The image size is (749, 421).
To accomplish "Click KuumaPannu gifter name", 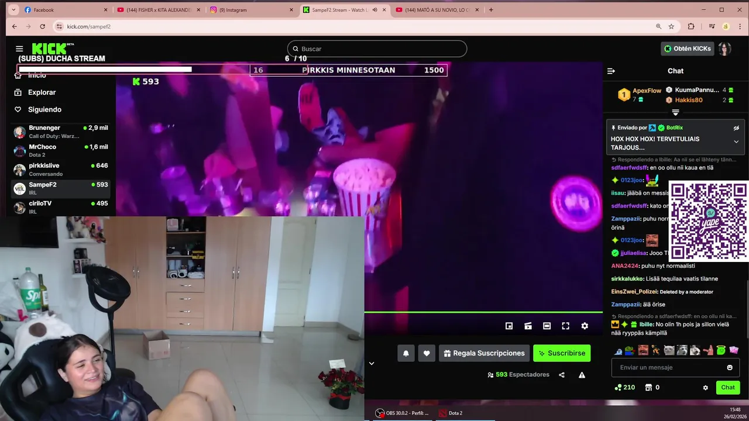I will (697, 90).
